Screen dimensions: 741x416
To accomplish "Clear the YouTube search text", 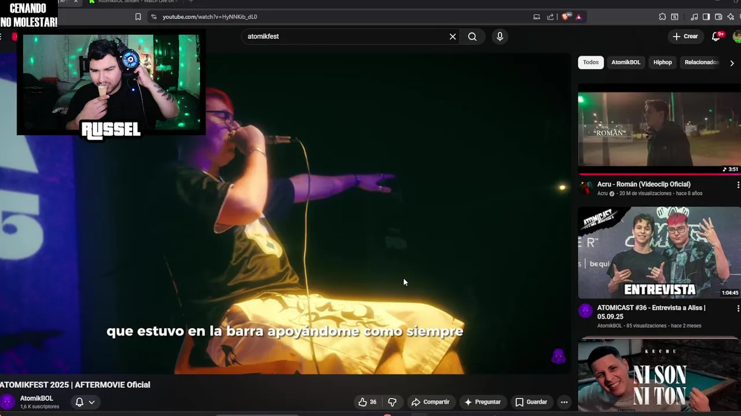I will 453,36.
